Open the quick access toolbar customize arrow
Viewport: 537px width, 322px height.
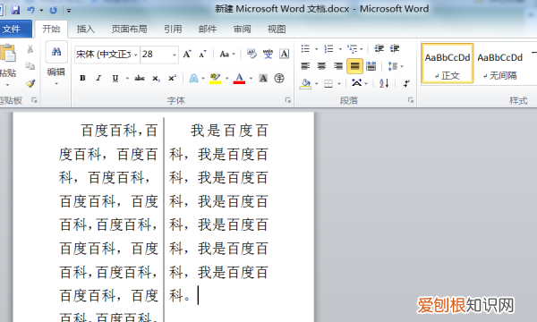point(69,10)
